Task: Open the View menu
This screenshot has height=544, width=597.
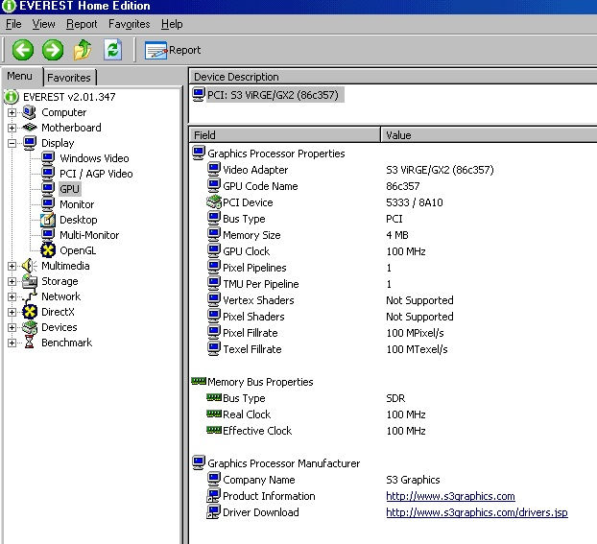Action: pos(43,24)
